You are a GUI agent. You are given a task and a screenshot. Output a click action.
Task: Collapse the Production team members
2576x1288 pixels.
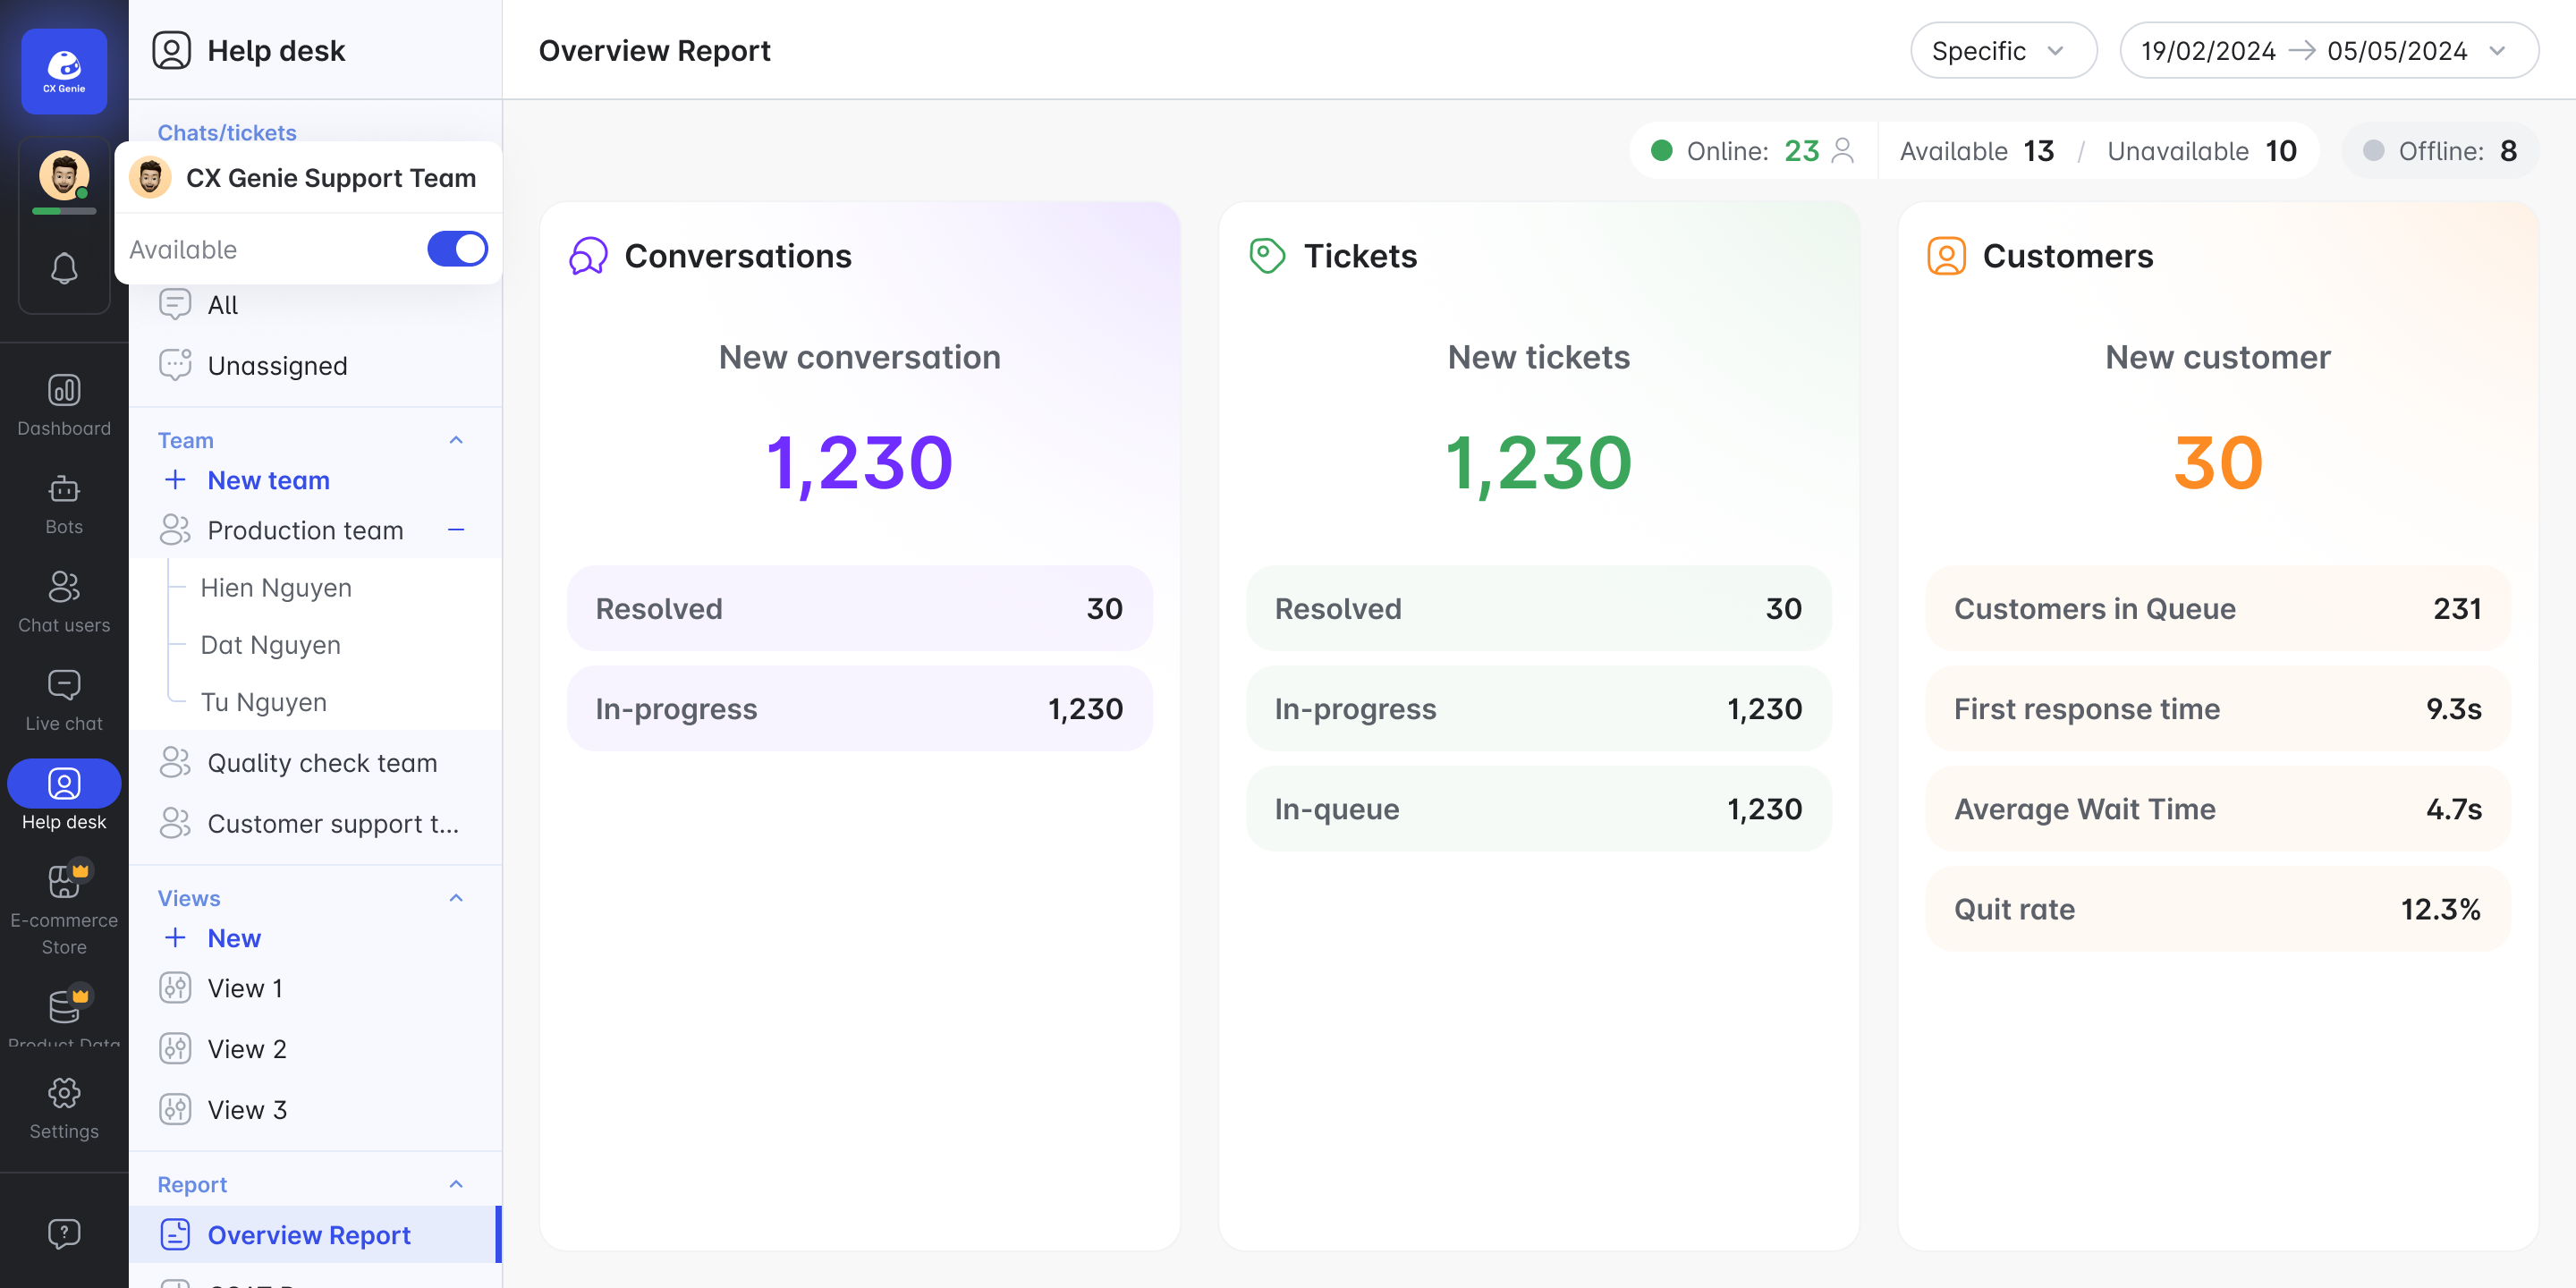tap(456, 530)
